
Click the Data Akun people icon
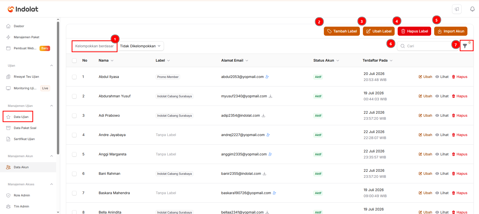point(8,167)
